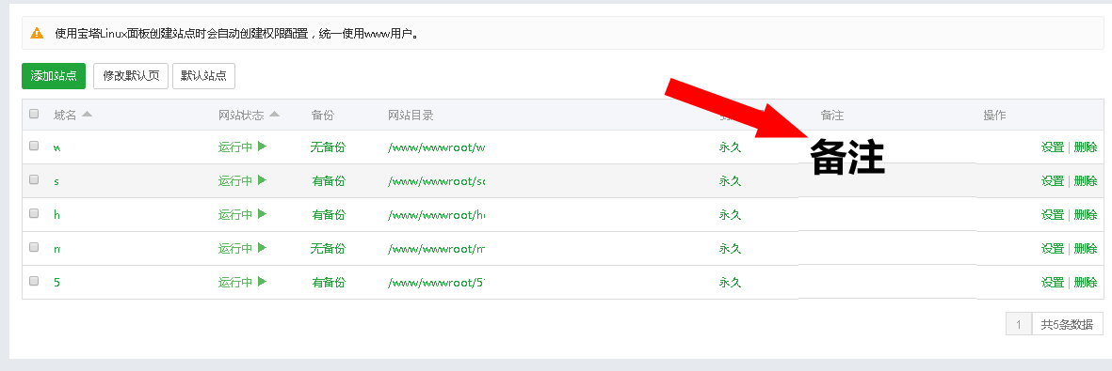This screenshot has height=371, width=1112.
Task: Click the play icon in the 's' row
Action: point(262,180)
